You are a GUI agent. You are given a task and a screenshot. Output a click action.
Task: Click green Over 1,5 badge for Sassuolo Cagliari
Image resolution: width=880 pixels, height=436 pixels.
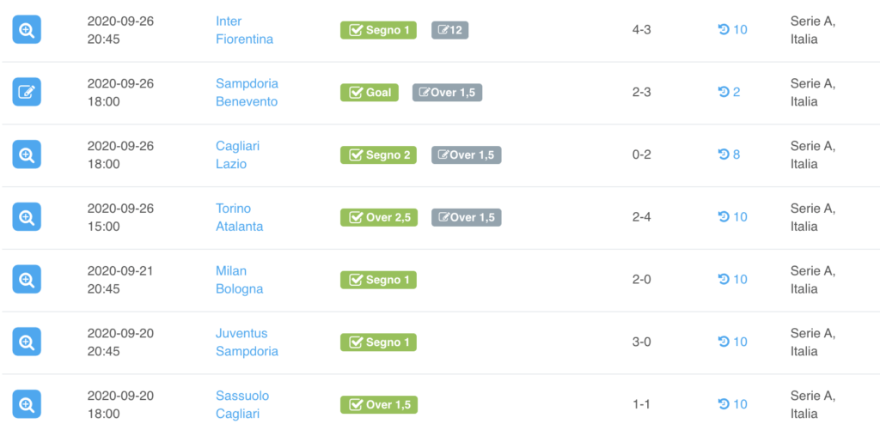379,404
